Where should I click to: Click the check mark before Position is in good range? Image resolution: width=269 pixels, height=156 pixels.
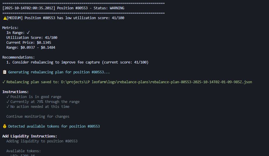click(8, 97)
